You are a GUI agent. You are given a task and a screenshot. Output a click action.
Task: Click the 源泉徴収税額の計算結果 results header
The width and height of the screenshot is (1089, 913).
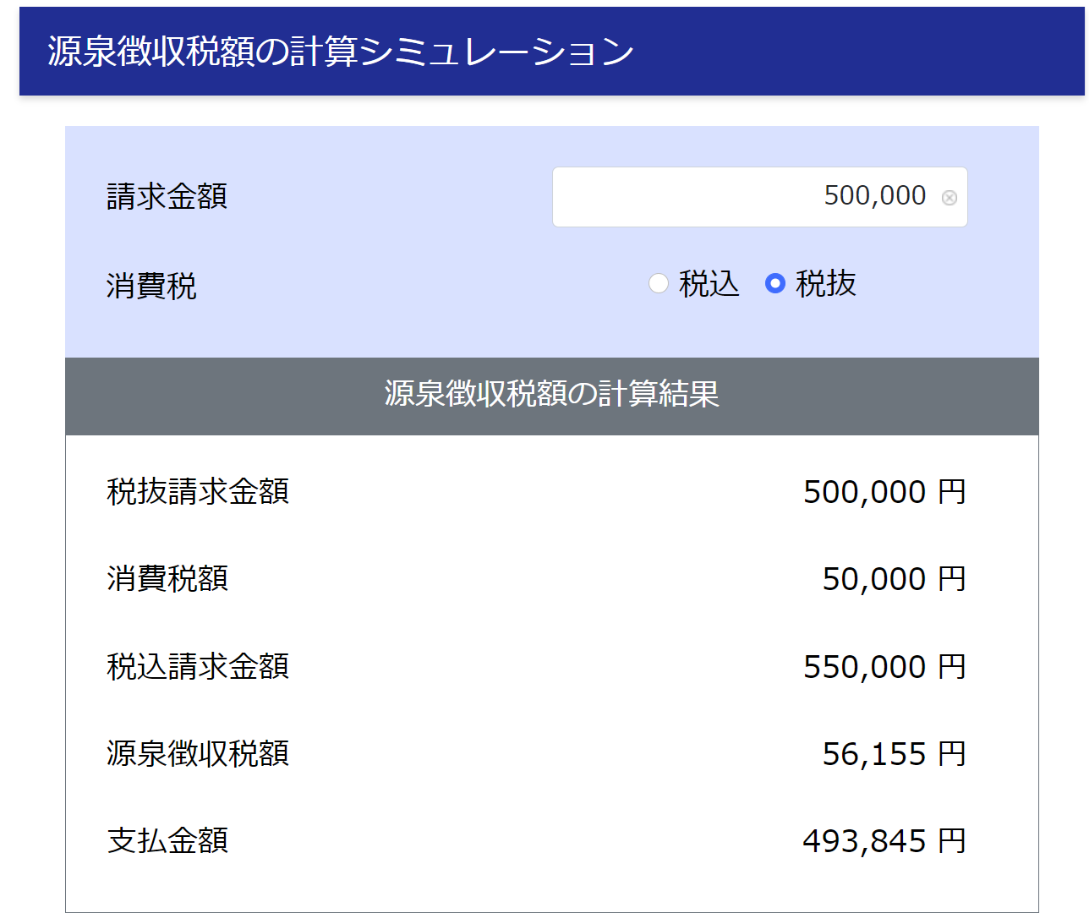(x=551, y=395)
